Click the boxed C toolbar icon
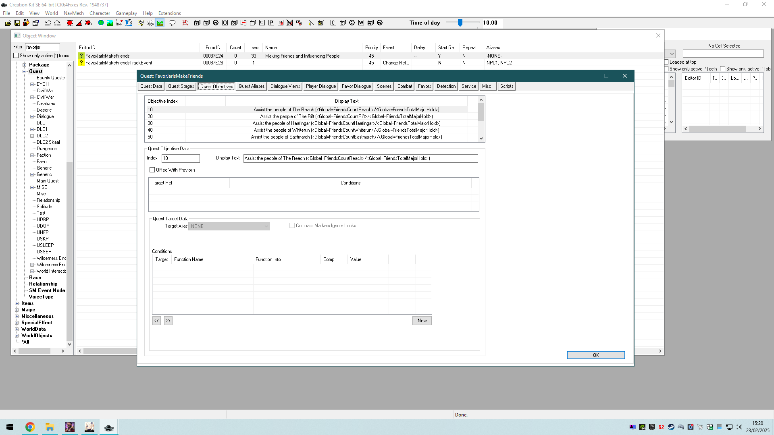 [333, 23]
